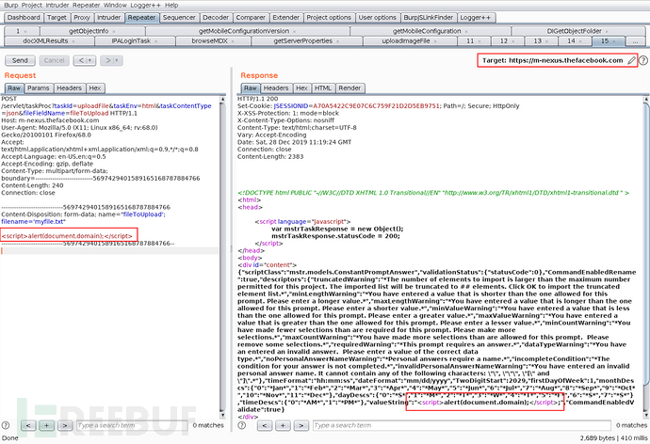Show request Hex view
Screen dimensions: 650x444
[95, 87]
